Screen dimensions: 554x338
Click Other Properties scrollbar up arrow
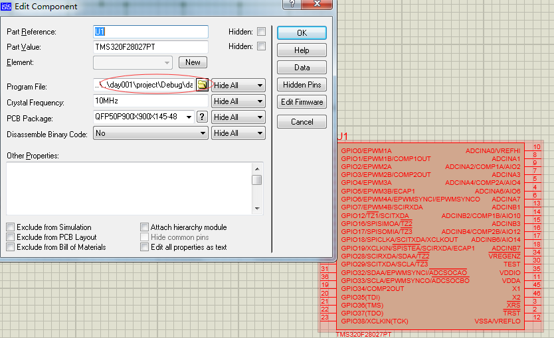click(x=257, y=169)
